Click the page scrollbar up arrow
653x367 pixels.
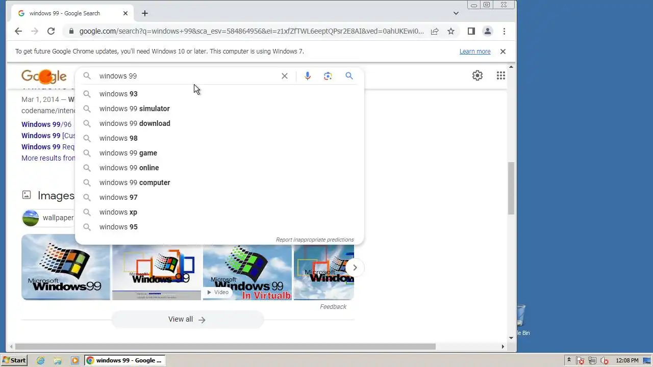[x=511, y=67]
